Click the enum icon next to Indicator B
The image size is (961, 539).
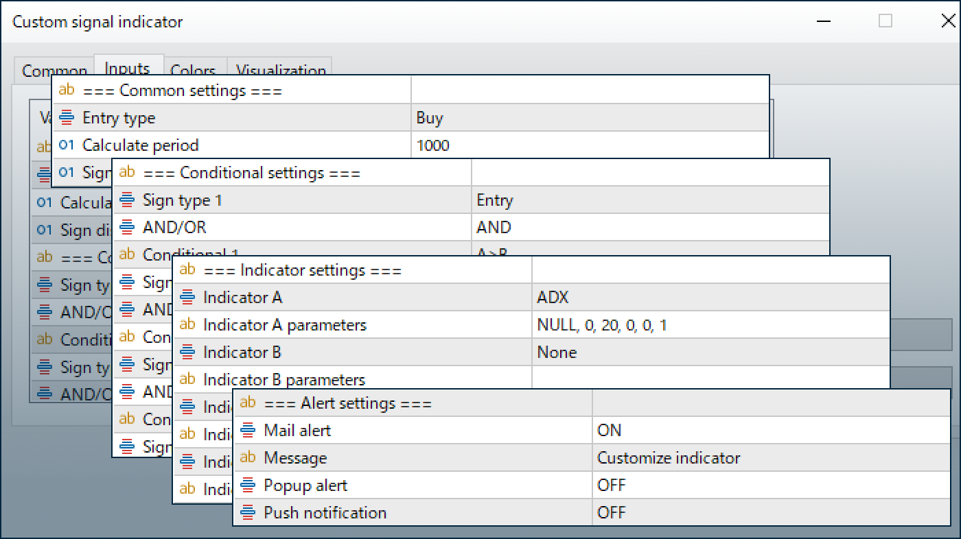coord(187,352)
